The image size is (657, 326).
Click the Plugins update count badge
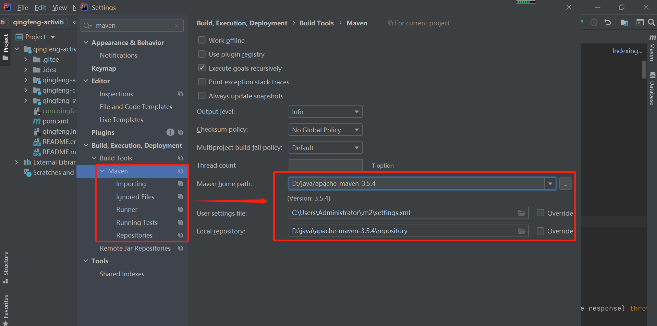click(170, 132)
